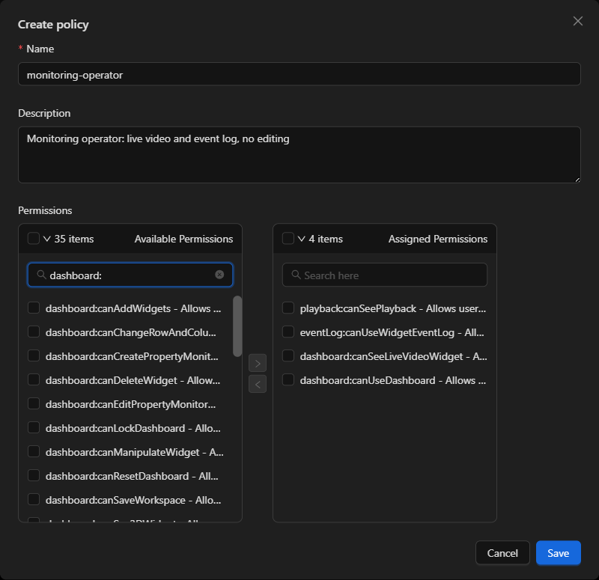
Task: Click Description resize handle
Action: (x=577, y=180)
